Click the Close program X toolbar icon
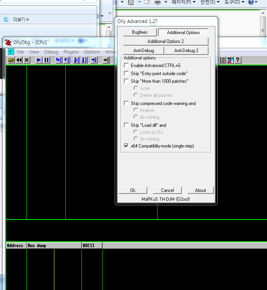The height and width of the screenshot is (290, 267). point(27,60)
